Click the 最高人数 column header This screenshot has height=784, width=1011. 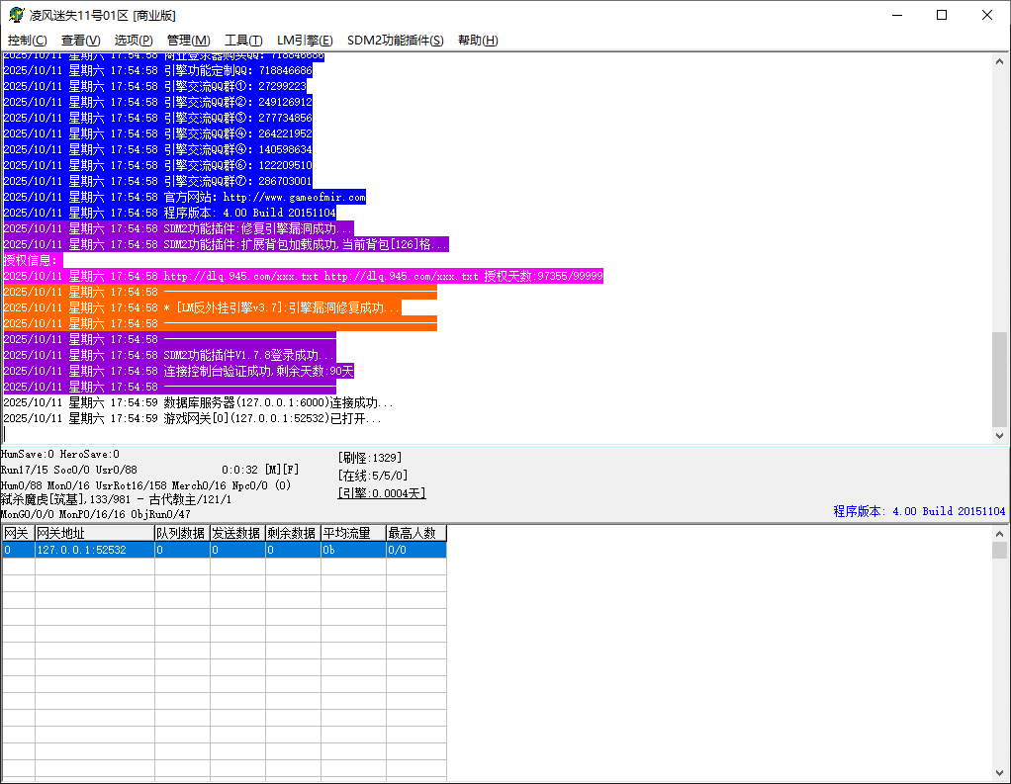click(415, 534)
